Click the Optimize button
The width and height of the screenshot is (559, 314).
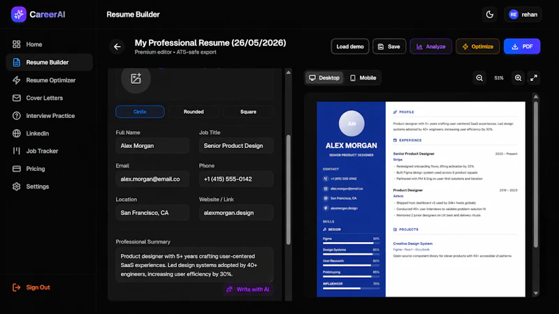478,47
